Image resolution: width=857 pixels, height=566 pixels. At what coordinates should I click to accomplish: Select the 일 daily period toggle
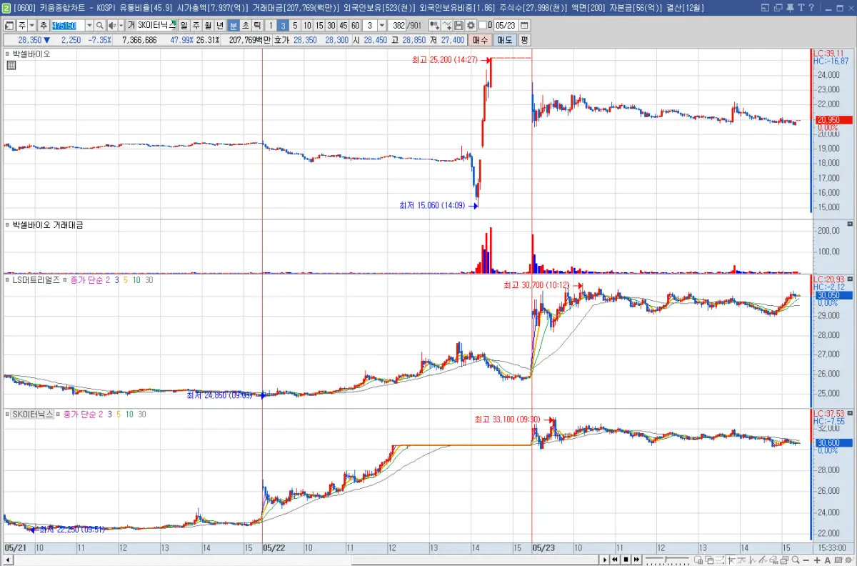click(x=184, y=25)
